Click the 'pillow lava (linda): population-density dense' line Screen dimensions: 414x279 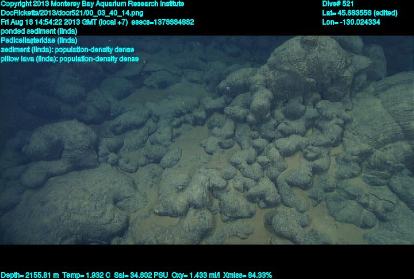[x=70, y=59]
